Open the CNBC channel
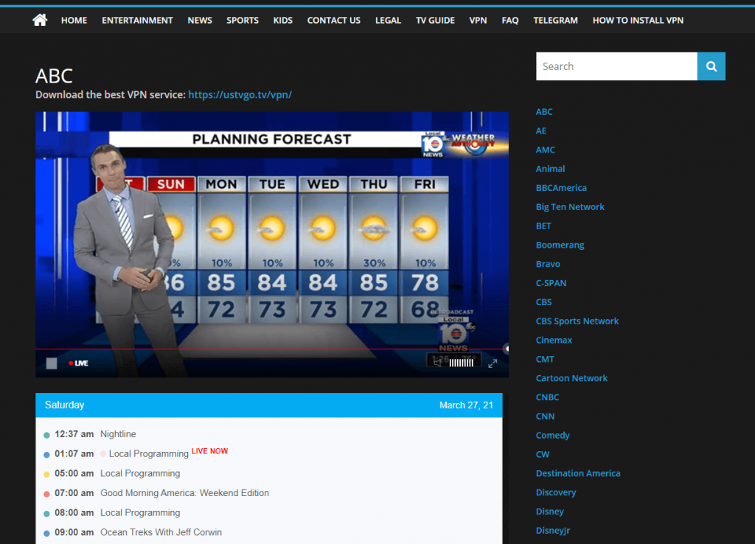Image resolution: width=755 pixels, height=544 pixels. click(548, 397)
